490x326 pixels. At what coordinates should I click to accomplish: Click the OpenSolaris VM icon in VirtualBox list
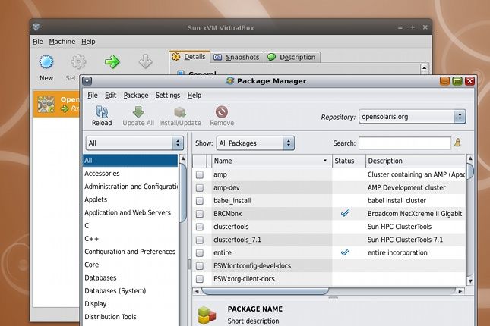(46, 104)
